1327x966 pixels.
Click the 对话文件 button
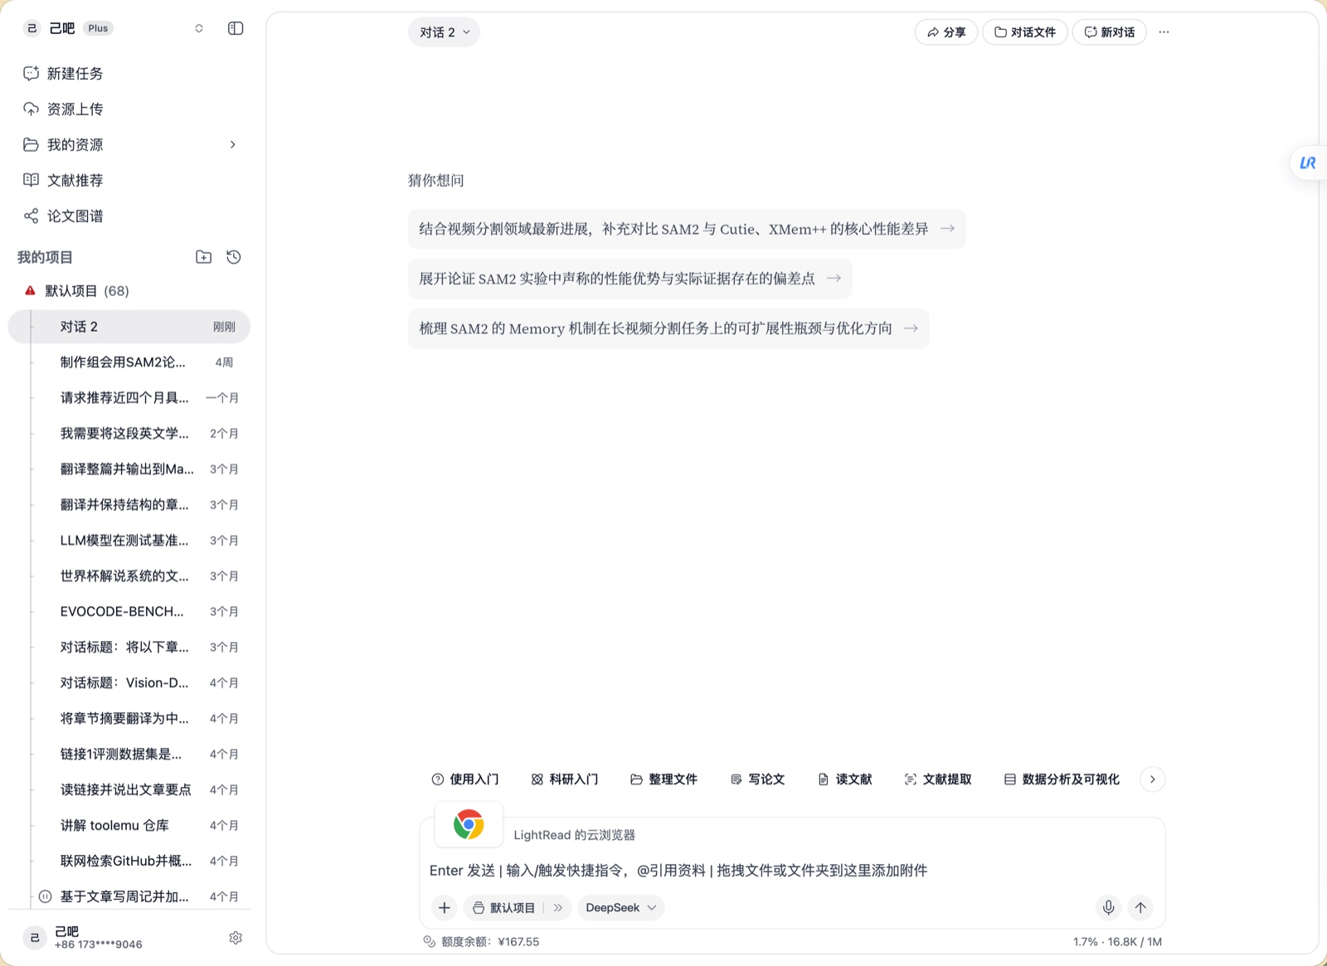(x=1025, y=32)
